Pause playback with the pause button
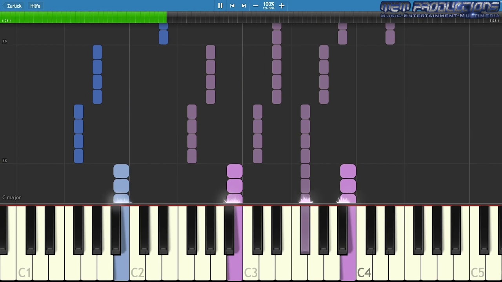The height and width of the screenshot is (282, 502). tap(220, 5)
